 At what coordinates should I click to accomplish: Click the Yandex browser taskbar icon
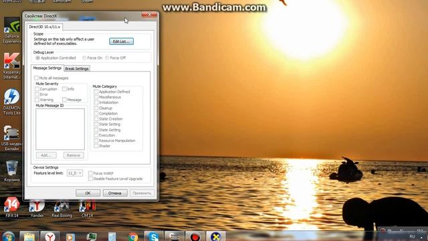point(50,236)
